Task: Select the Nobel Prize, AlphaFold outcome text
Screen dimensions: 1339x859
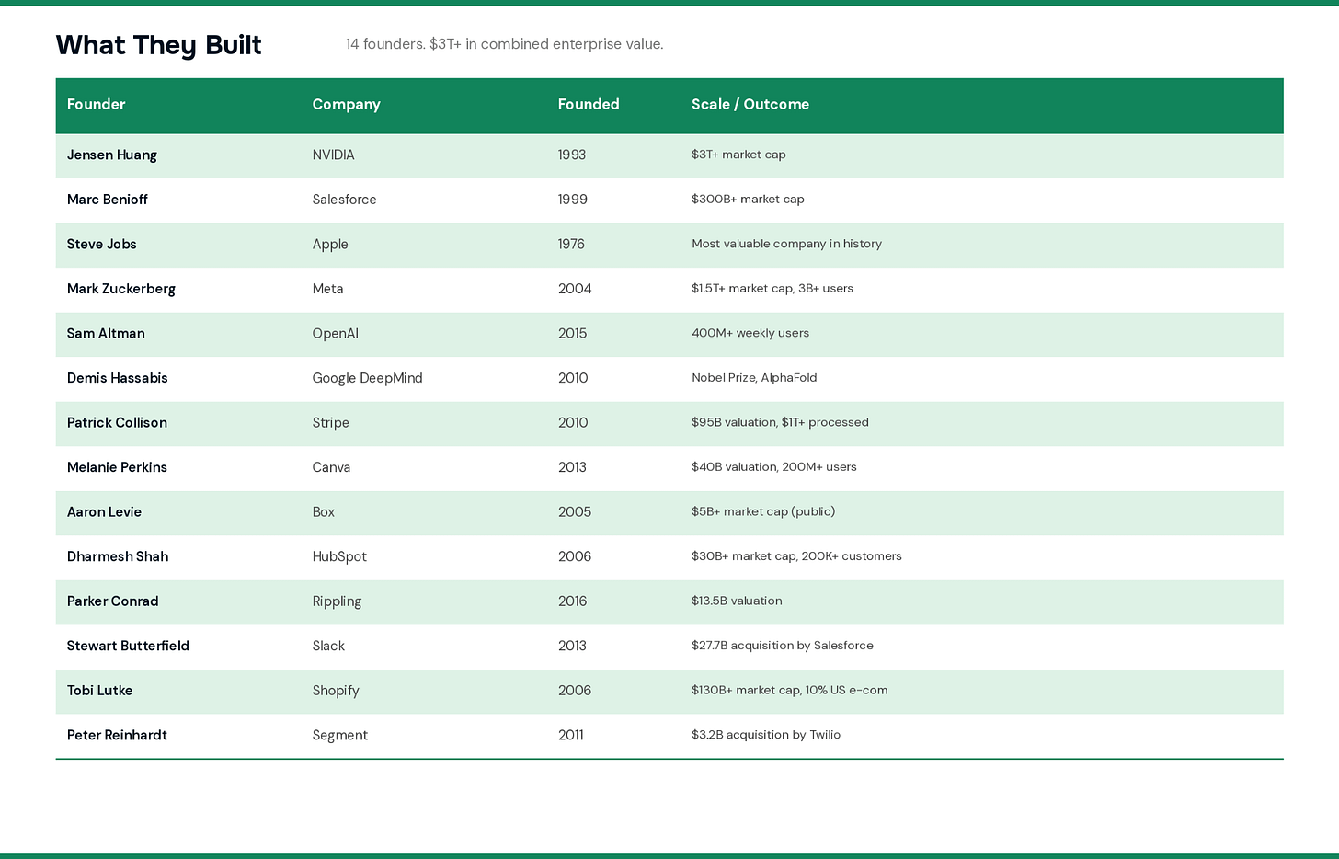Action: coord(754,377)
